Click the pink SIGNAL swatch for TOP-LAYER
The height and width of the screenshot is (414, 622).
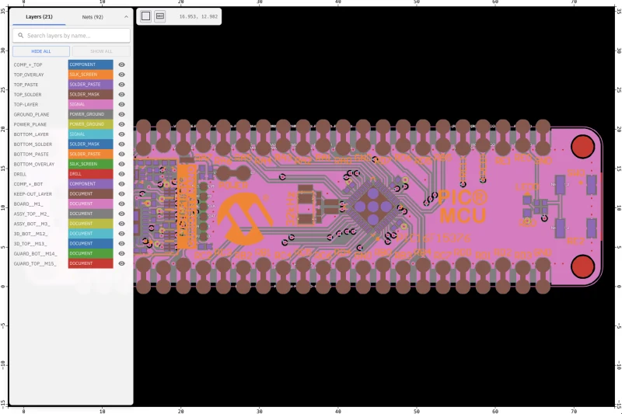tap(90, 104)
